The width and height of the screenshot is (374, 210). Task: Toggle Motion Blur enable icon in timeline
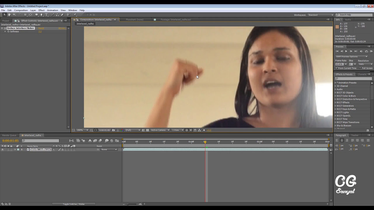(100, 141)
